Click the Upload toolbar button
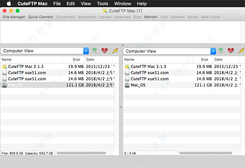The image size is (245, 168). [105, 17]
